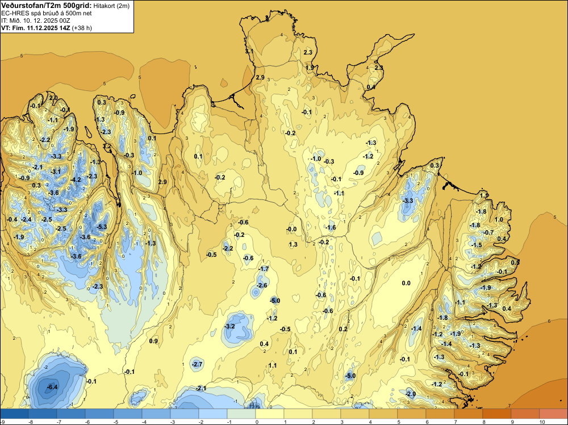Click the "IT: Mið. 10. 12. 2025 00Z" line

(x=35, y=20)
